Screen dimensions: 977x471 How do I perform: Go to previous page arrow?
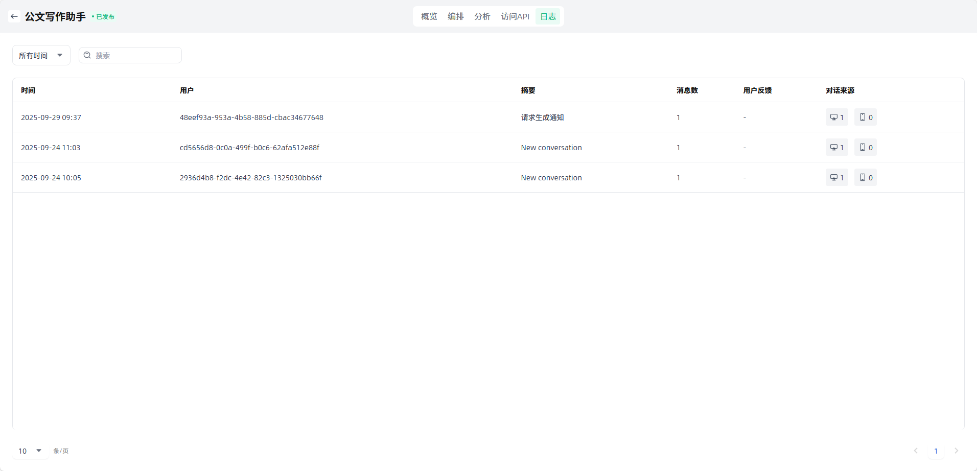click(x=916, y=451)
